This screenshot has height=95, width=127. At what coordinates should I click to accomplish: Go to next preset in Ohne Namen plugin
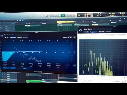[x=88, y=32]
